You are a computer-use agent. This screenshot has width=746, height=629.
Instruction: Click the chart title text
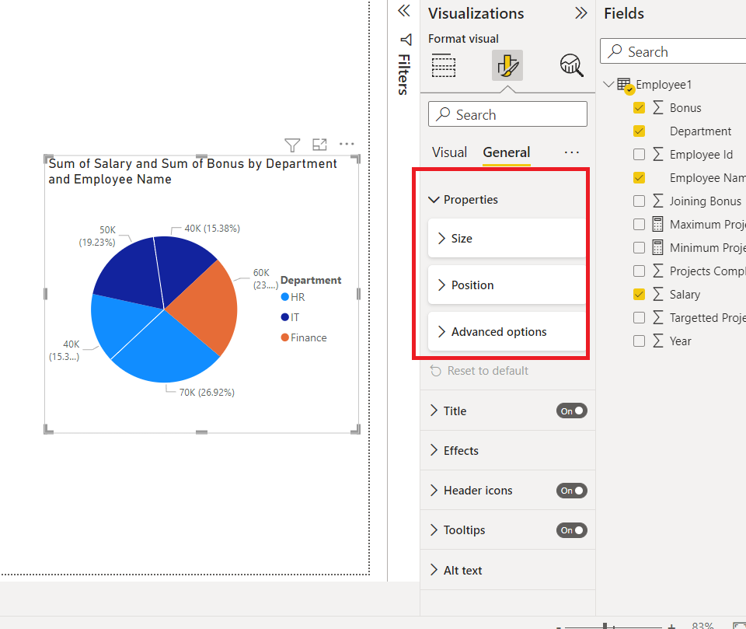pyautogui.click(x=193, y=171)
